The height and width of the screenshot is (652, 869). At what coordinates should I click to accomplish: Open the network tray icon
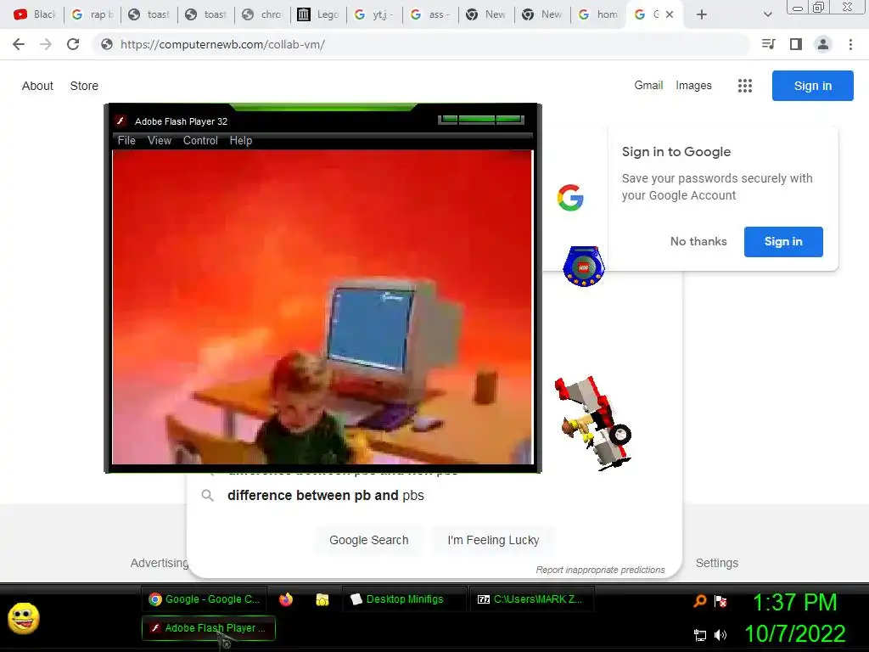click(700, 635)
